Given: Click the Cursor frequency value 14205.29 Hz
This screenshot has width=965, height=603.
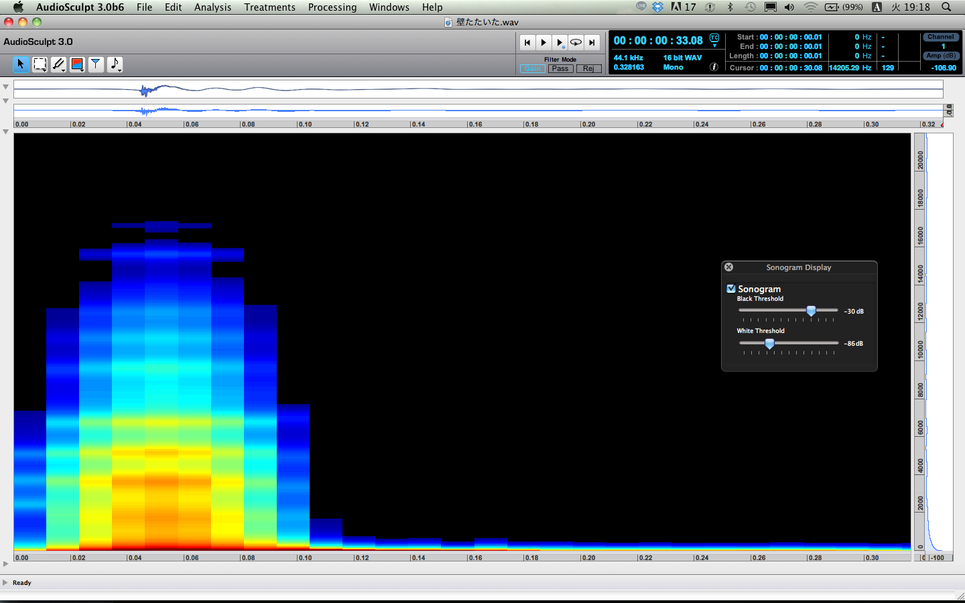Looking at the screenshot, I should (850, 68).
